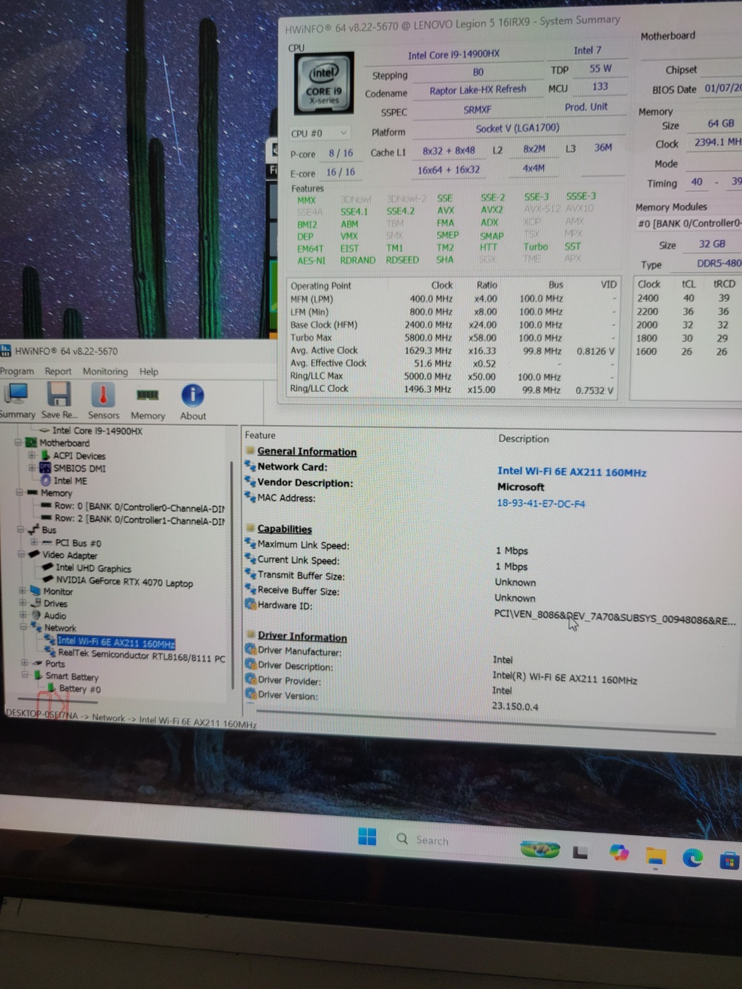Viewport: 742px width, 989px height.
Task: Click the SRMXF SSPEC value
Action: (x=477, y=109)
